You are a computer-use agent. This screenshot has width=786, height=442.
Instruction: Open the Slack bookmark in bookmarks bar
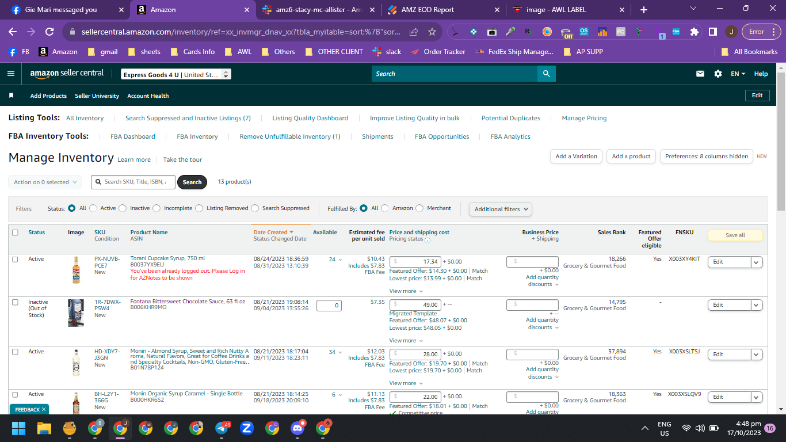[x=387, y=51]
